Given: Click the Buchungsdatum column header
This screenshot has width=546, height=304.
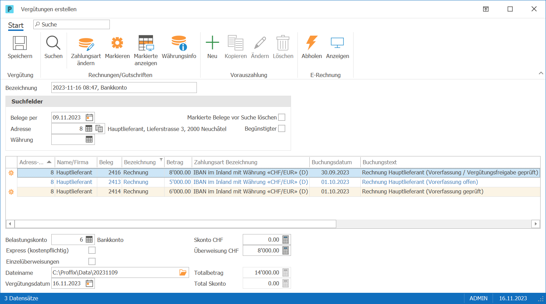Looking at the screenshot, I should tap(335, 162).
